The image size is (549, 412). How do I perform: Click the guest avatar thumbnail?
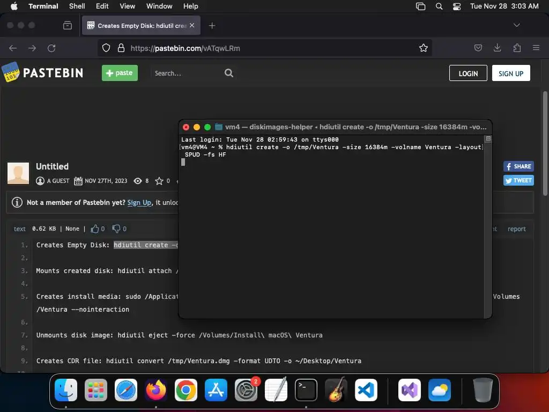[x=18, y=173]
